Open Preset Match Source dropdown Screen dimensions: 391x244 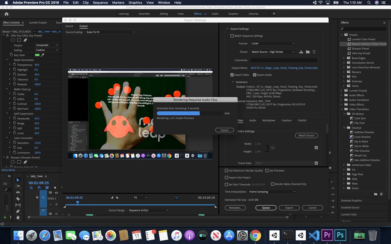point(273,52)
